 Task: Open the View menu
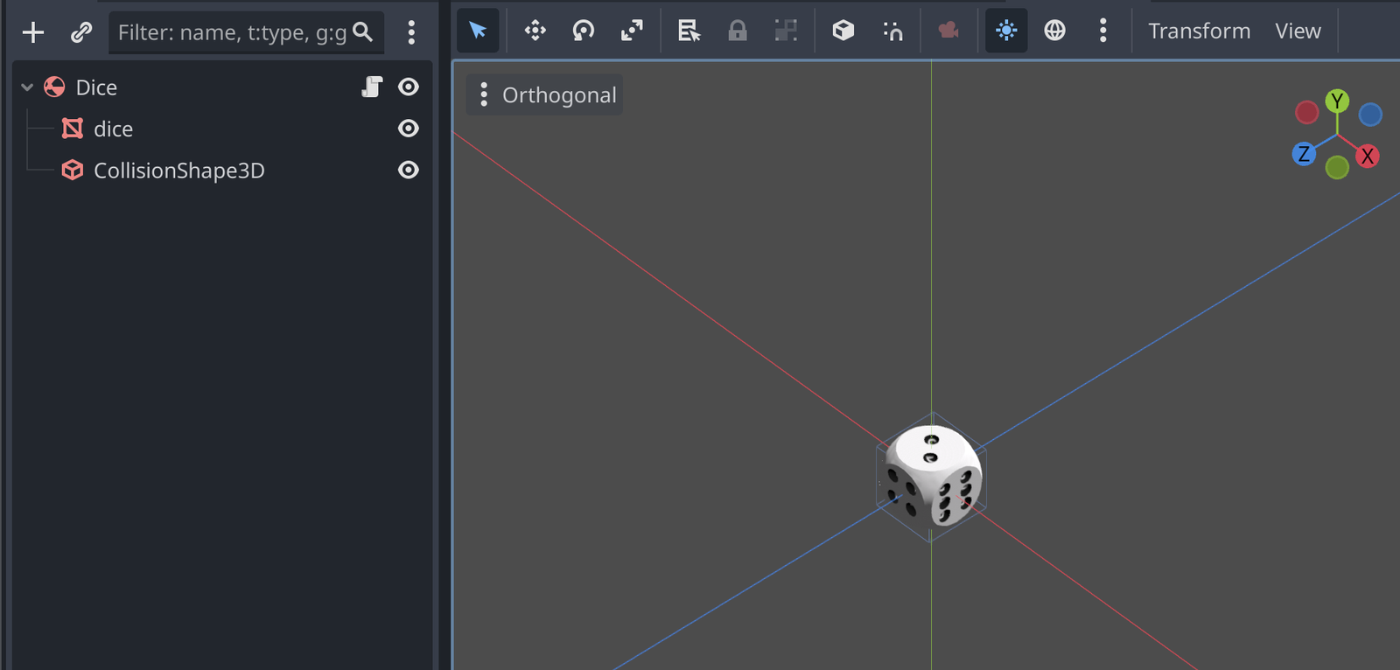tap(1297, 31)
